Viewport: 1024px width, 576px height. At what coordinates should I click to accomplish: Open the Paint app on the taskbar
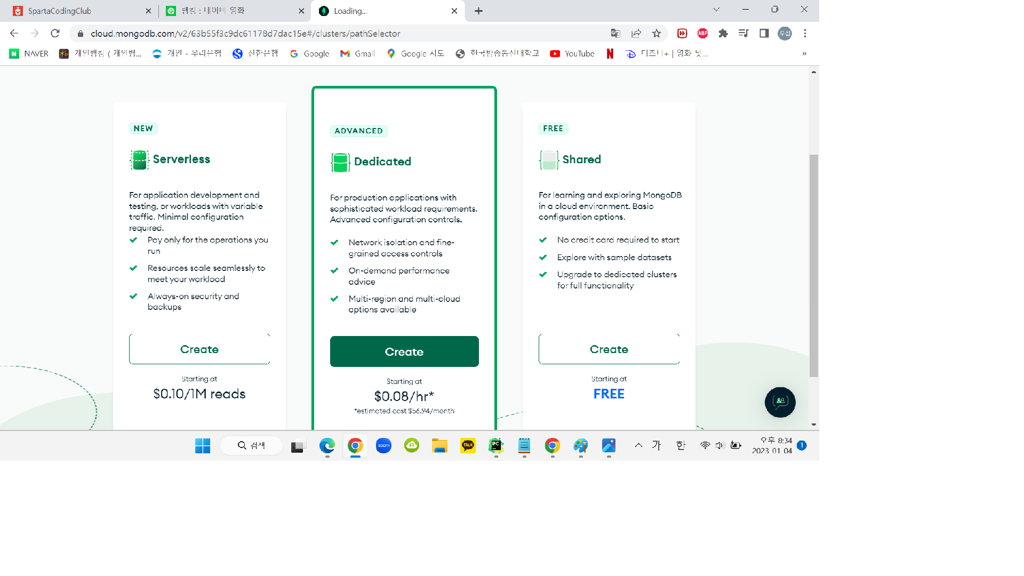click(x=581, y=446)
